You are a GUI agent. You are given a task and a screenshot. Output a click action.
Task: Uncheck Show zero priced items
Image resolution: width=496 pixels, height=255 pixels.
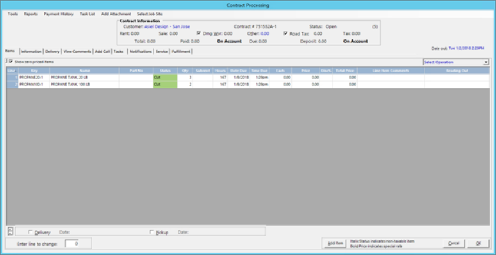point(11,62)
